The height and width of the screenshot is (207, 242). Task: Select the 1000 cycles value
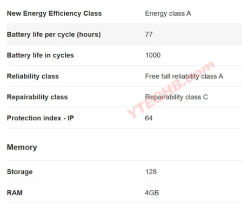click(153, 55)
